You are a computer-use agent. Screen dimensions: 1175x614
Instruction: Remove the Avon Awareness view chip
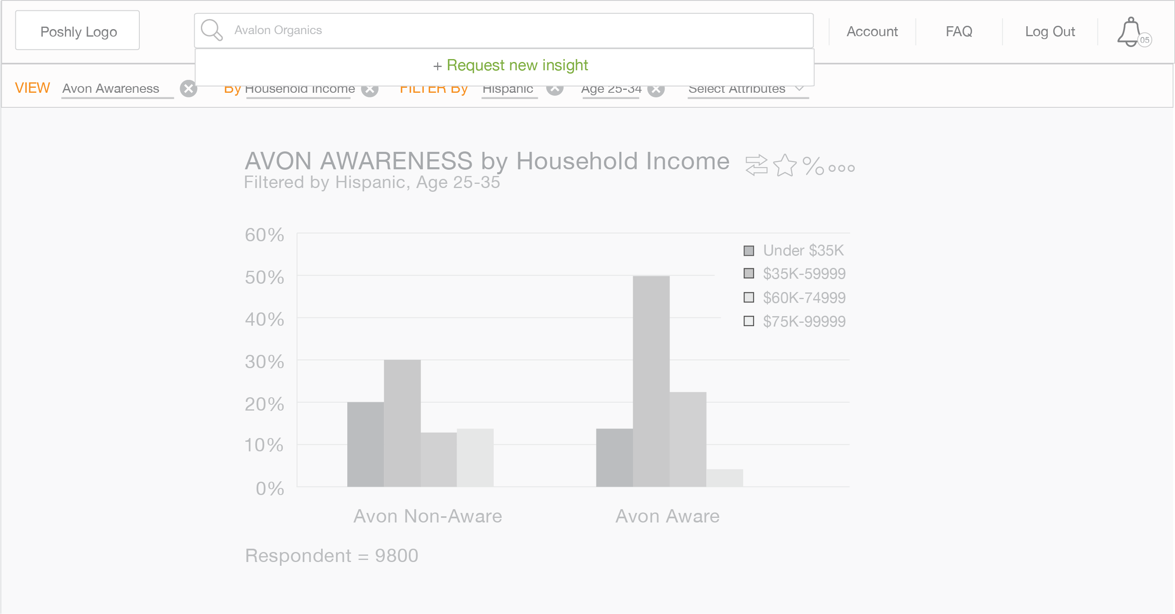pos(188,89)
